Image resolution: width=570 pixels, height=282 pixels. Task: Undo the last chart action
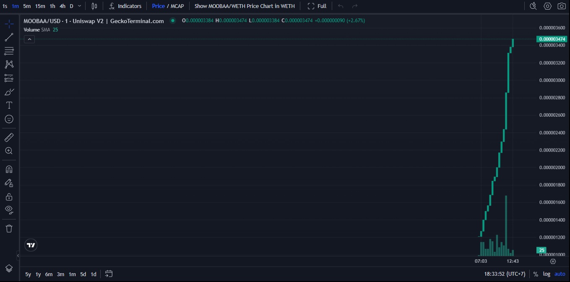pos(341,6)
